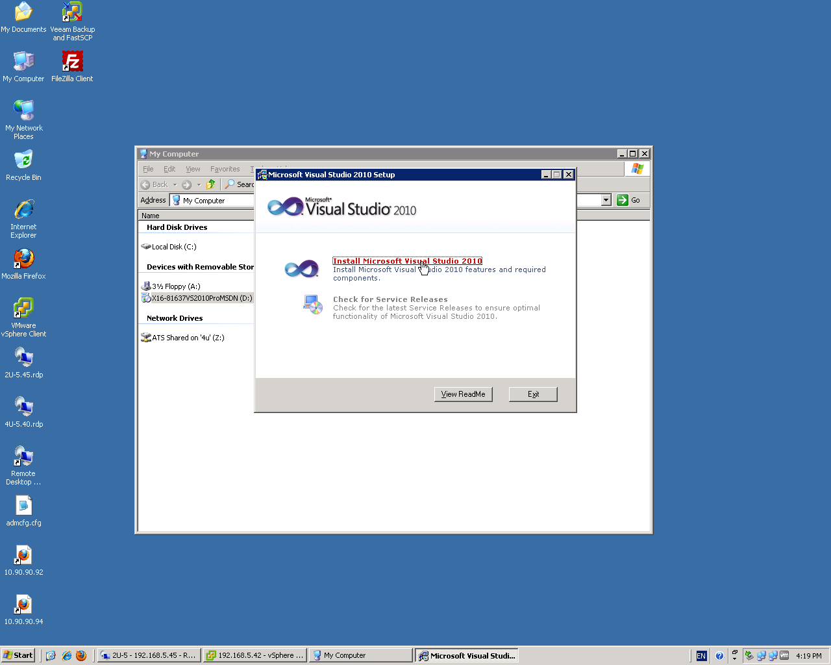Click the Go button next to the address bar
This screenshot has width=831, height=665.
click(x=628, y=200)
